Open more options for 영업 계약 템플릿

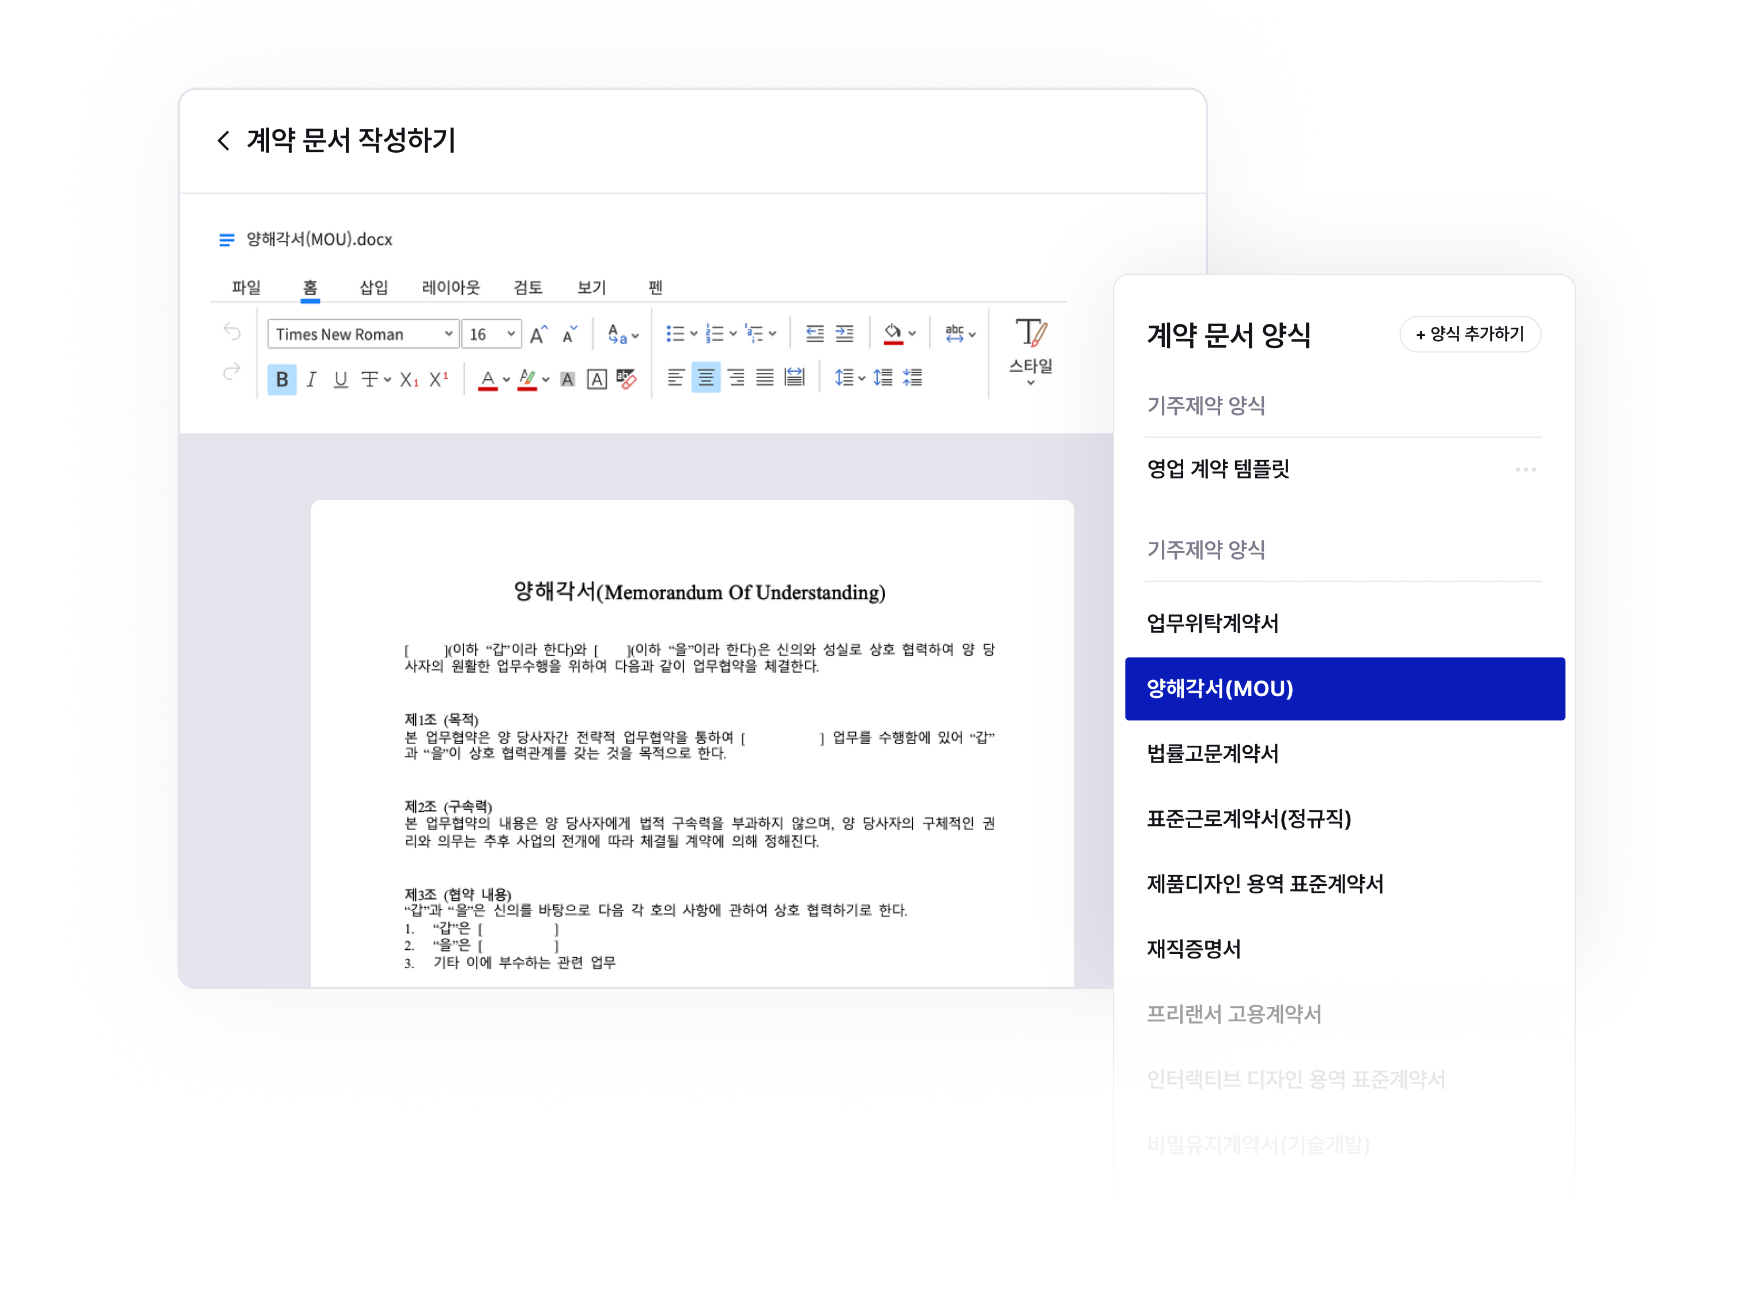pos(1524,470)
